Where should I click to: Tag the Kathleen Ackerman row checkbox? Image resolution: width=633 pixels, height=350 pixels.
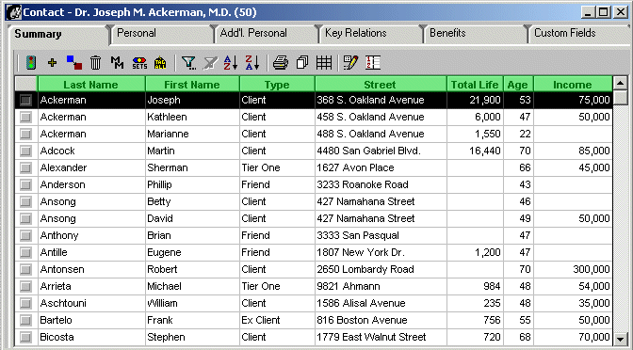[x=25, y=118]
